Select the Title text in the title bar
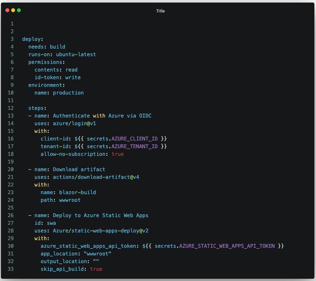316x281 pixels. click(160, 11)
